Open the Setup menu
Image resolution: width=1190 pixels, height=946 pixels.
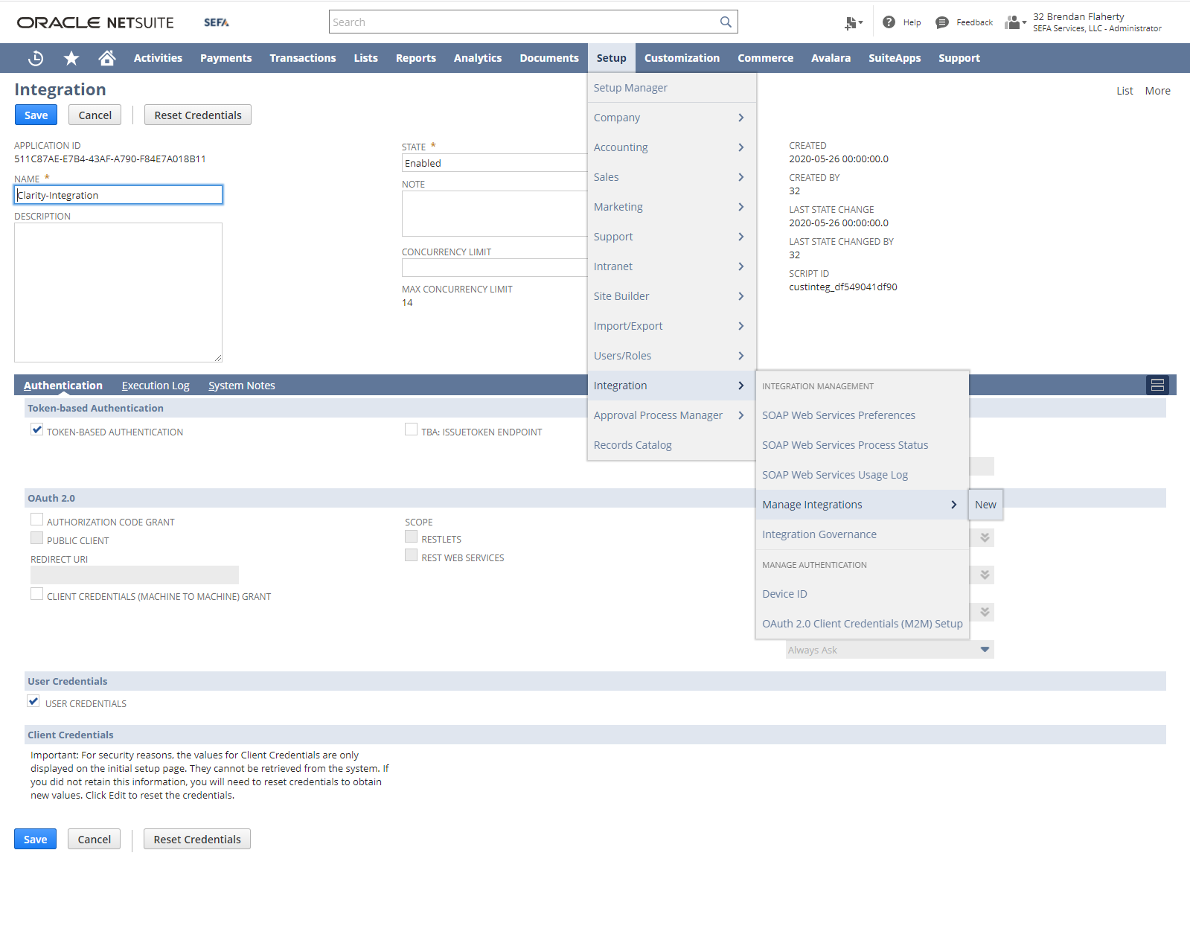(611, 58)
